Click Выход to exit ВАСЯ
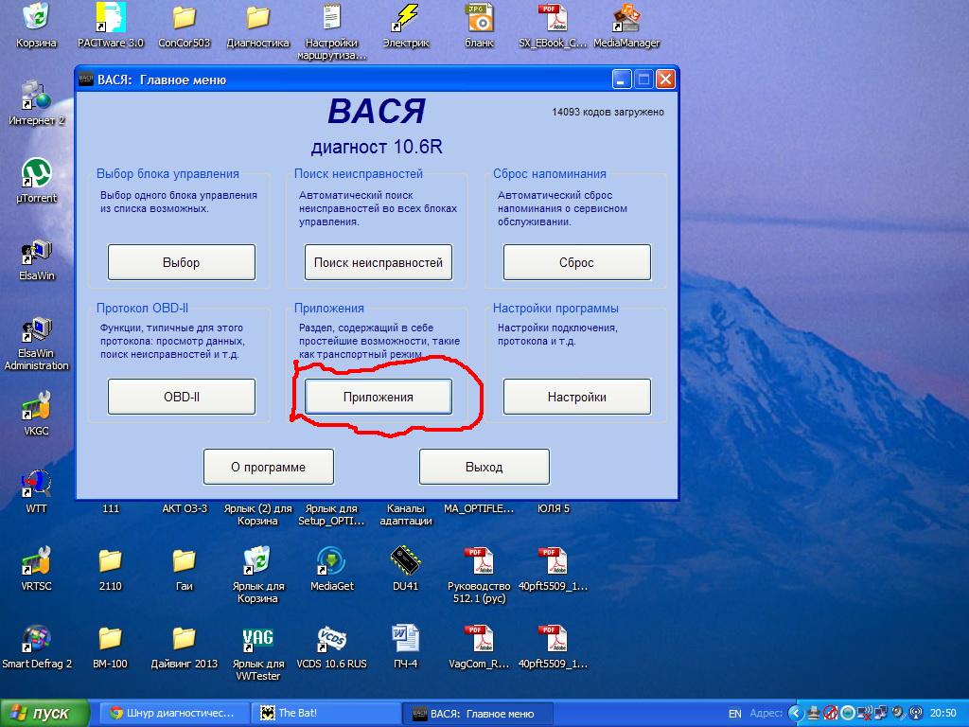Image resolution: width=969 pixels, height=727 pixels. [484, 467]
